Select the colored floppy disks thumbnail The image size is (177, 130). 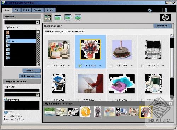point(122,83)
